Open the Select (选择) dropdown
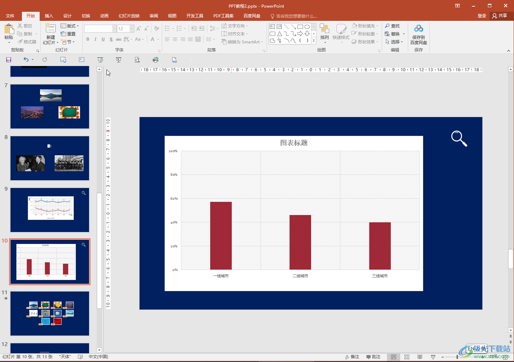514x362 pixels. pyautogui.click(x=394, y=42)
